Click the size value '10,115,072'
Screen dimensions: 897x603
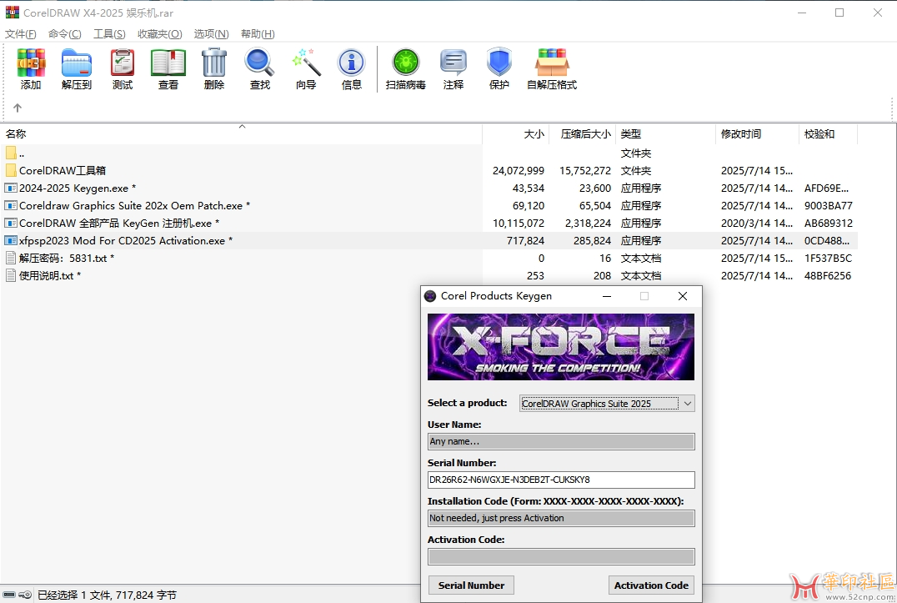pyautogui.click(x=519, y=224)
